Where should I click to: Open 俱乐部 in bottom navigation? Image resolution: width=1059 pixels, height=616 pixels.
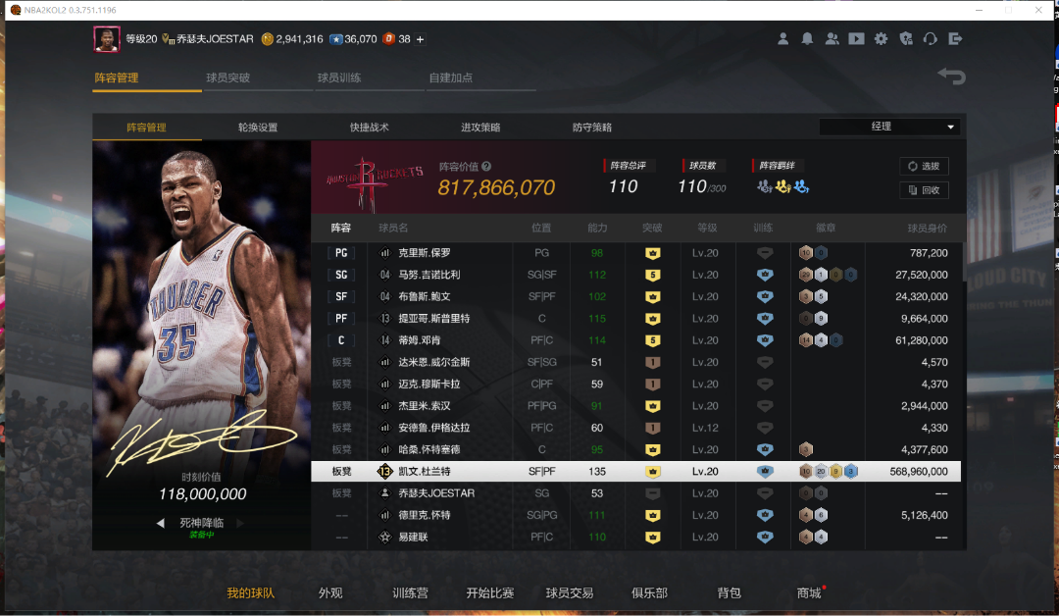click(x=649, y=593)
